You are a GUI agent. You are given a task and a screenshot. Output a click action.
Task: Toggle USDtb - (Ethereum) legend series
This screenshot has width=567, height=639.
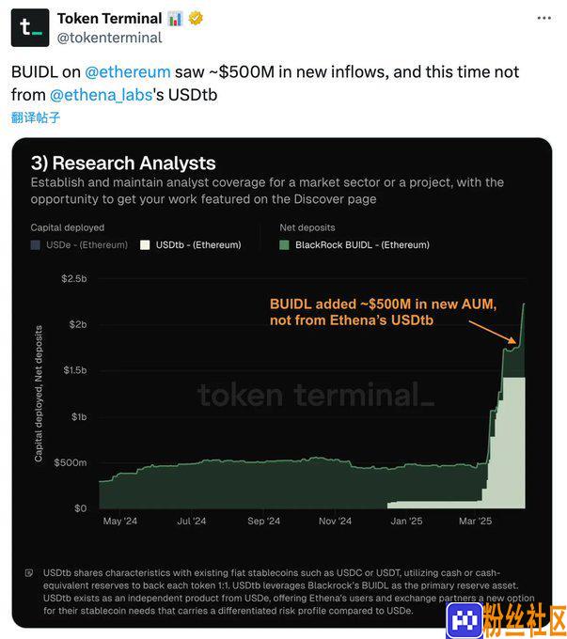191,245
